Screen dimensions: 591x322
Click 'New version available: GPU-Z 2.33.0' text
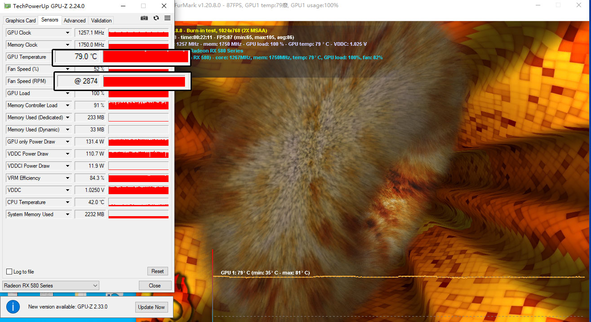click(x=68, y=307)
